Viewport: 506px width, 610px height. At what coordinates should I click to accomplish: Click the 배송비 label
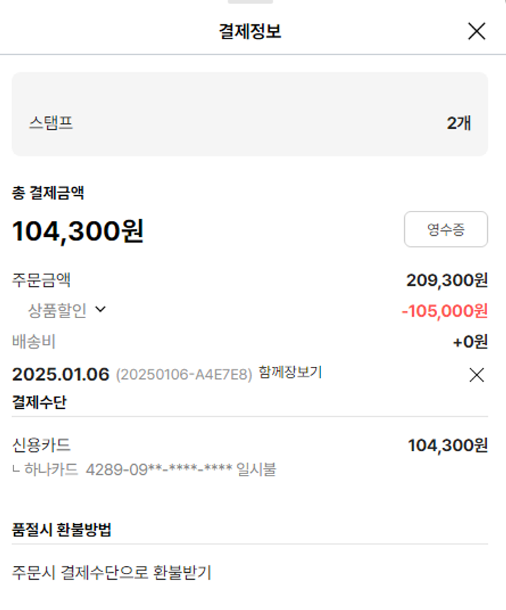click(x=34, y=342)
